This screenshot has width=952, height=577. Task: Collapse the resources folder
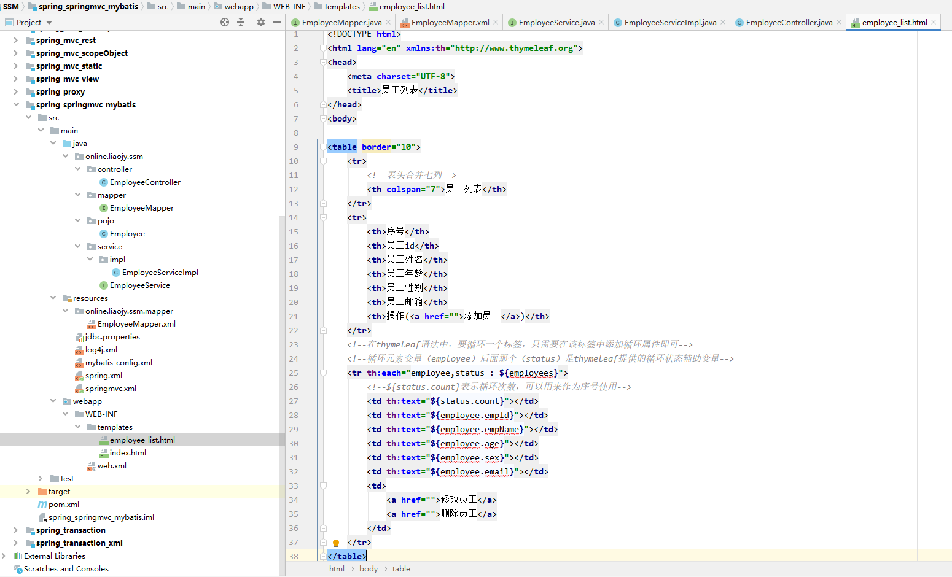[x=53, y=298]
